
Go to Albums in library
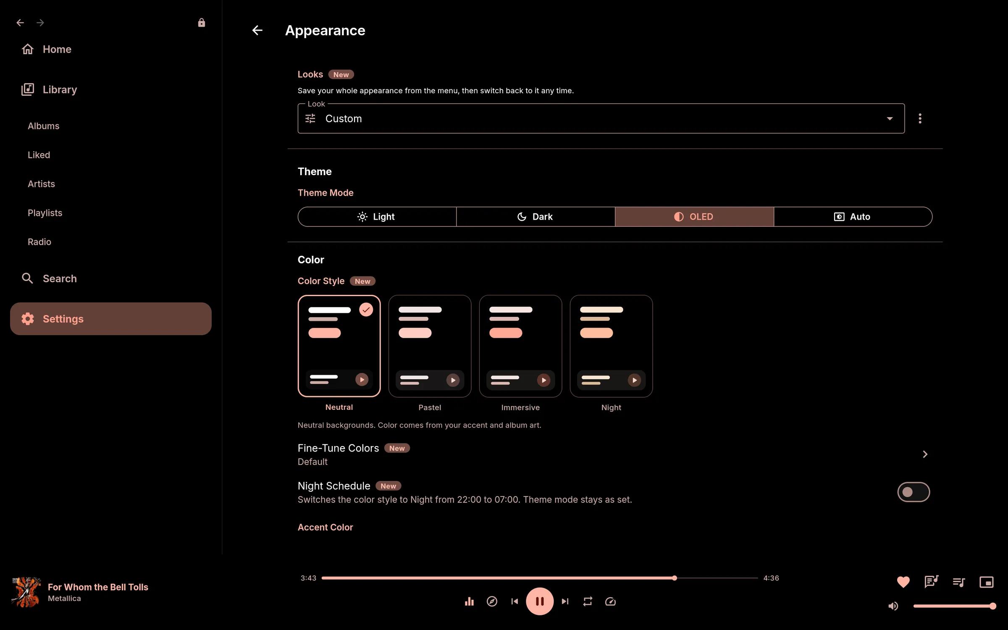(x=44, y=126)
